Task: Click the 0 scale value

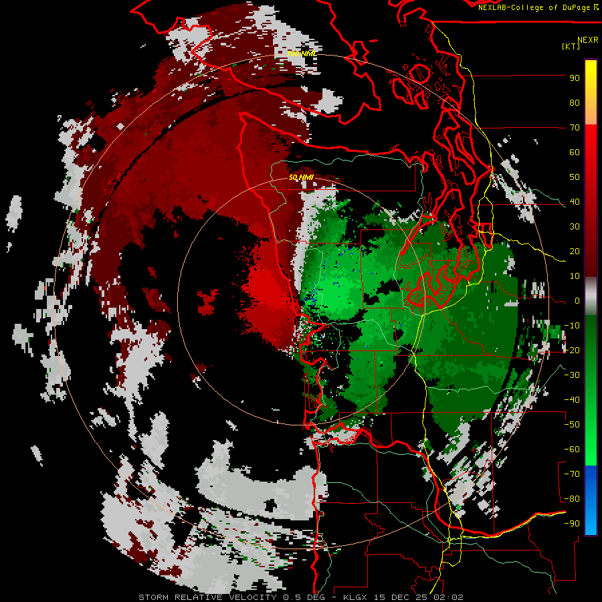Action: pos(577,300)
